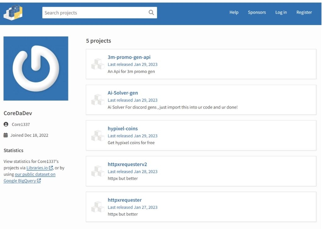The image size is (322, 229).
Task: Click the CoreDaDev Gravatar profile image
Action: 36,68
